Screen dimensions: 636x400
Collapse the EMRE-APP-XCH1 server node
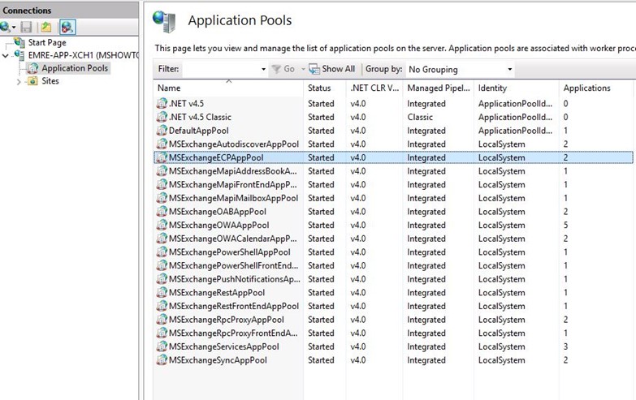click(x=5, y=55)
